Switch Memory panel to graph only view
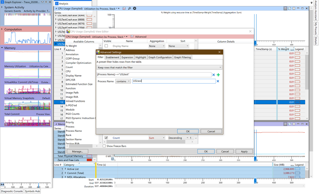This screenshot has width=319, height=194. (290, 124)
